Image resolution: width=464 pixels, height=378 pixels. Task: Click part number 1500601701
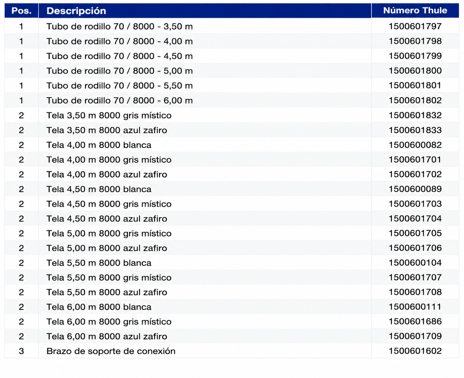[x=415, y=159]
